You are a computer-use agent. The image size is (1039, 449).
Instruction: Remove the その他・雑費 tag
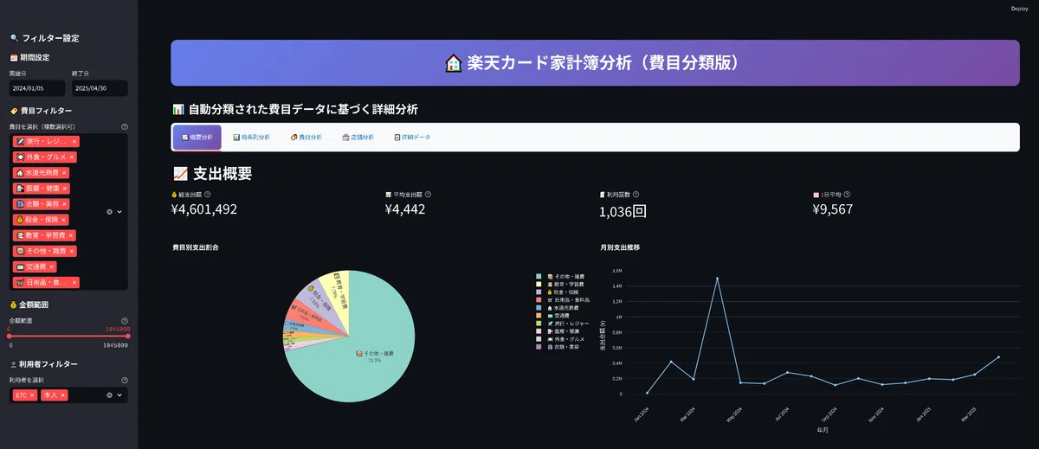72,251
